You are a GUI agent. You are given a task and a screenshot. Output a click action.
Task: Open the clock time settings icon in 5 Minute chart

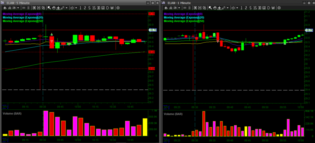click(72, 8)
